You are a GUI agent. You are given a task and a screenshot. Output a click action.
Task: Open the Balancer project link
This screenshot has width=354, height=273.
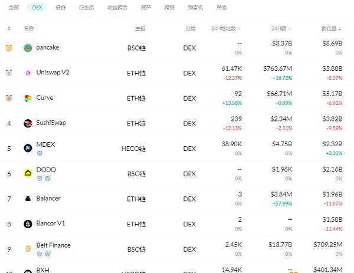pos(48,198)
